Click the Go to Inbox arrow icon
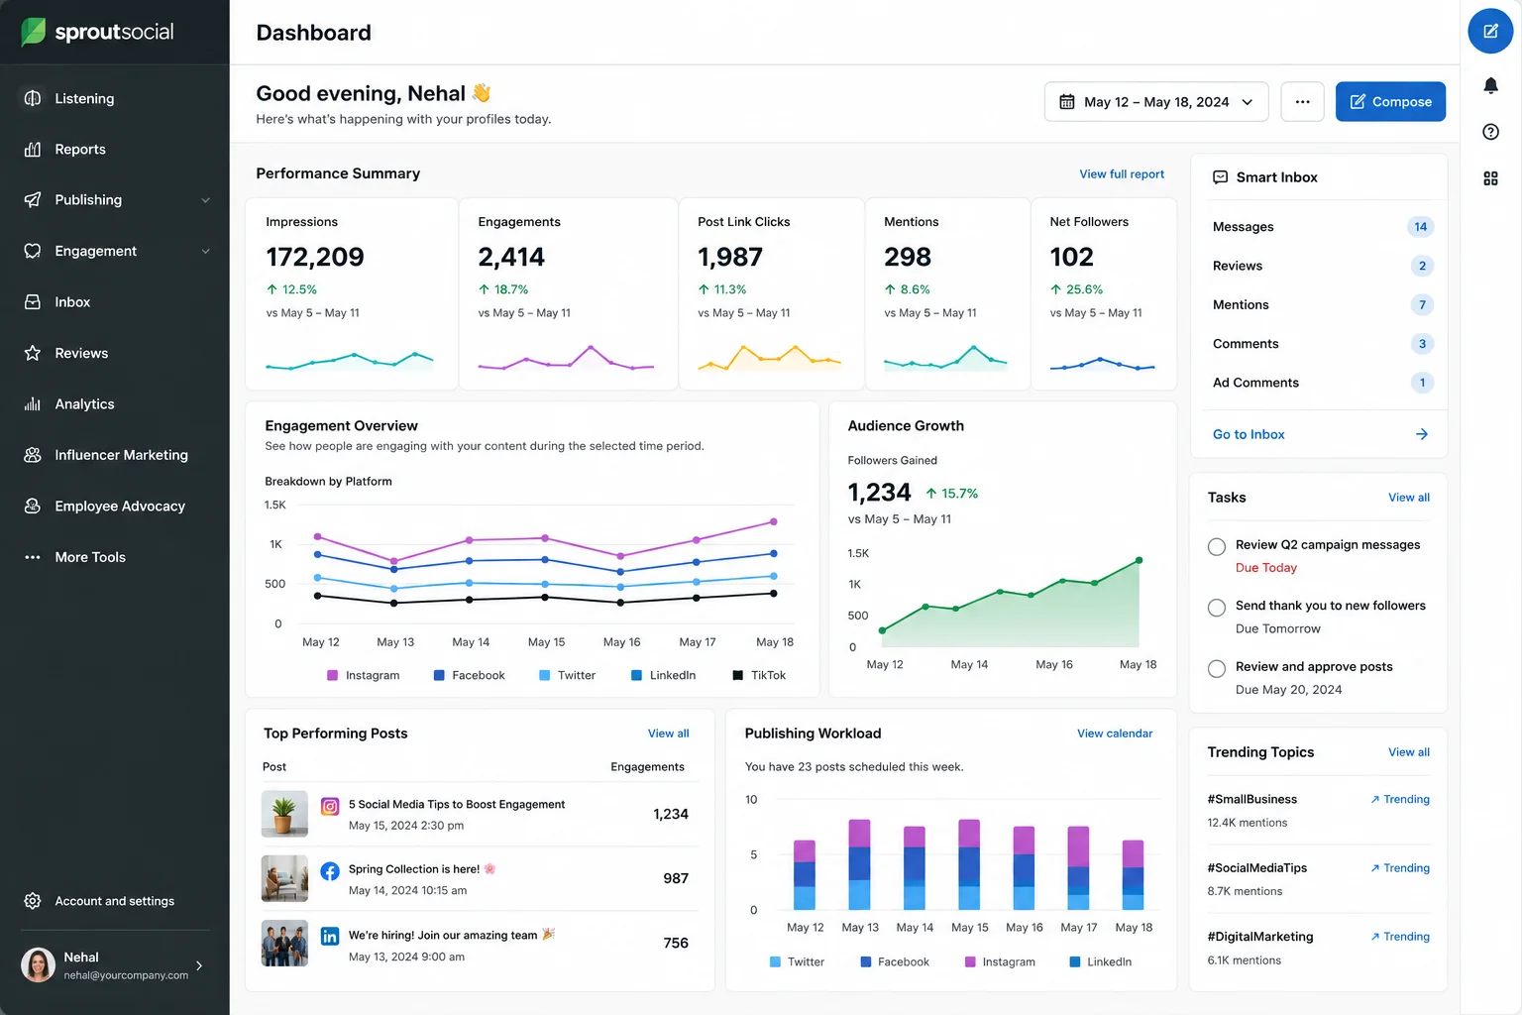 click(x=1422, y=434)
